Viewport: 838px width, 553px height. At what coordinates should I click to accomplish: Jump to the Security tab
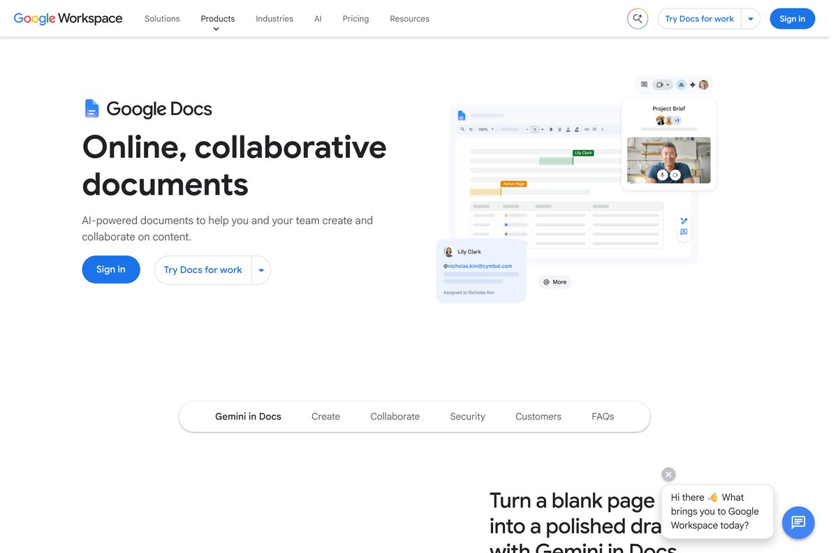click(467, 416)
